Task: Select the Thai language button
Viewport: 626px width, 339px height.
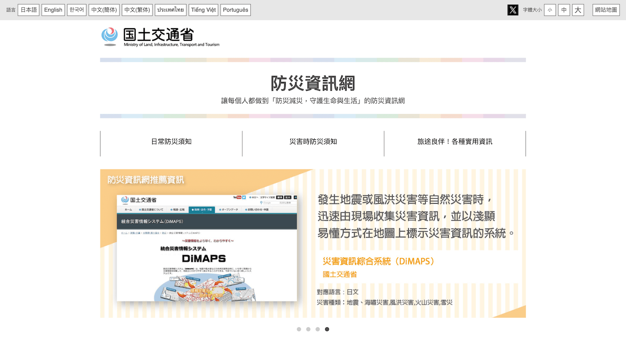Action: [x=170, y=10]
